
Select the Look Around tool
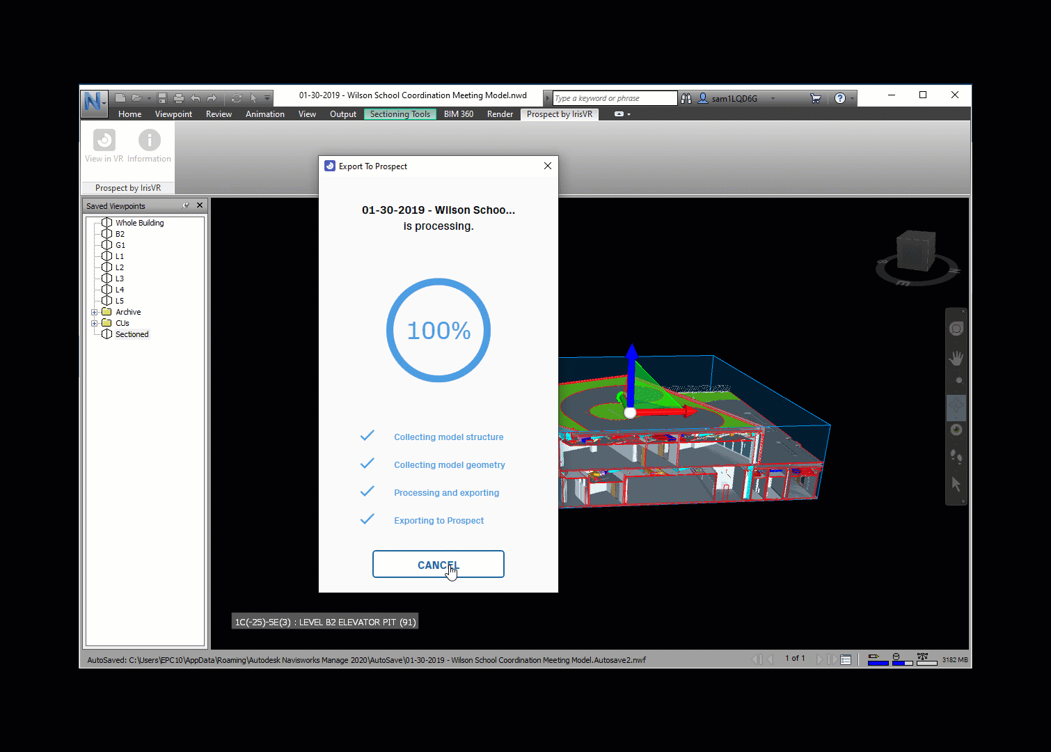click(956, 430)
